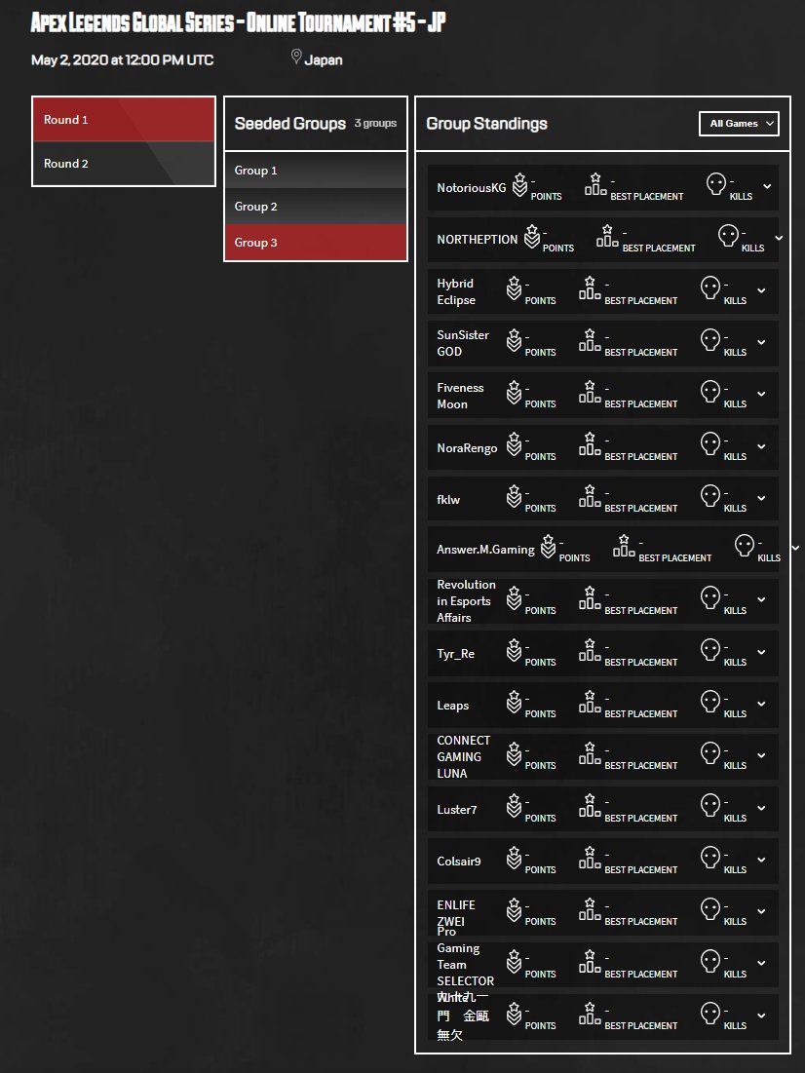Expand the Colsair9 row chevron

[x=761, y=860]
